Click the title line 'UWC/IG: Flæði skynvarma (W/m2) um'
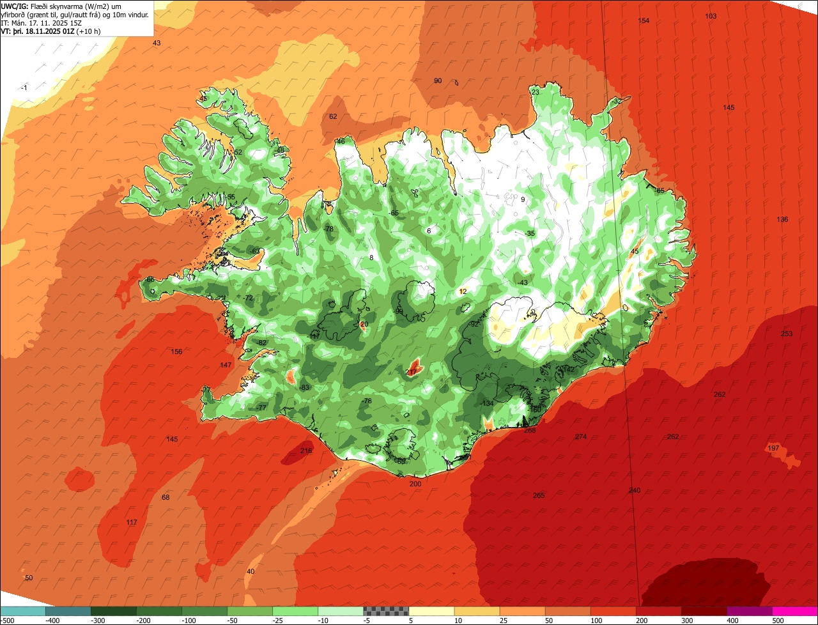The height and width of the screenshot is (625, 818). pyautogui.click(x=61, y=6)
